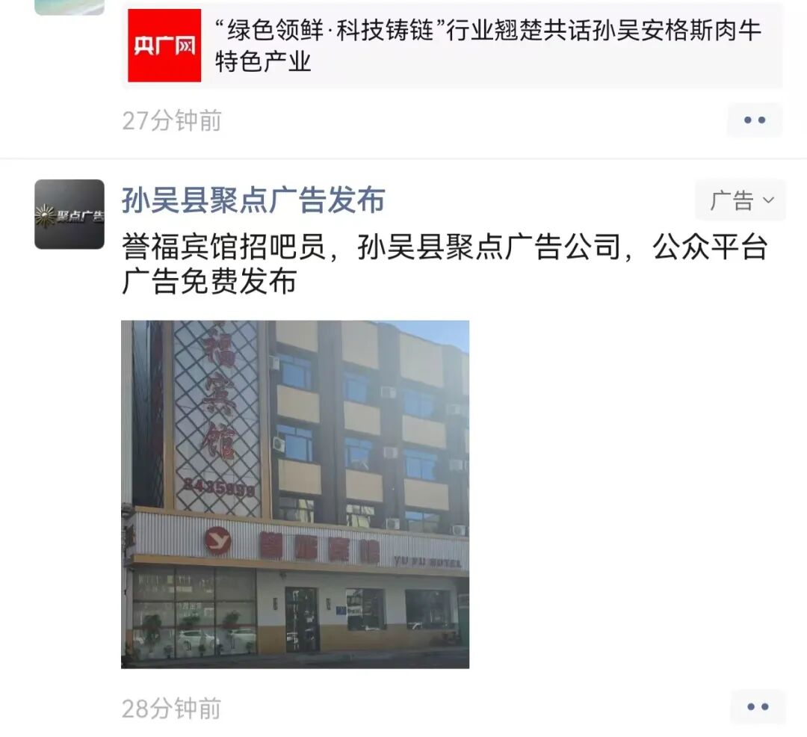Click the 广告 label tag
The image size is (807, 737).
732,200
